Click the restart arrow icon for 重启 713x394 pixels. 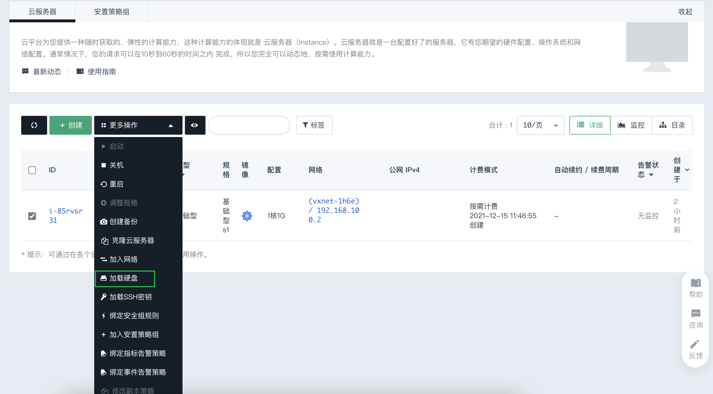(x=104, y=184)
